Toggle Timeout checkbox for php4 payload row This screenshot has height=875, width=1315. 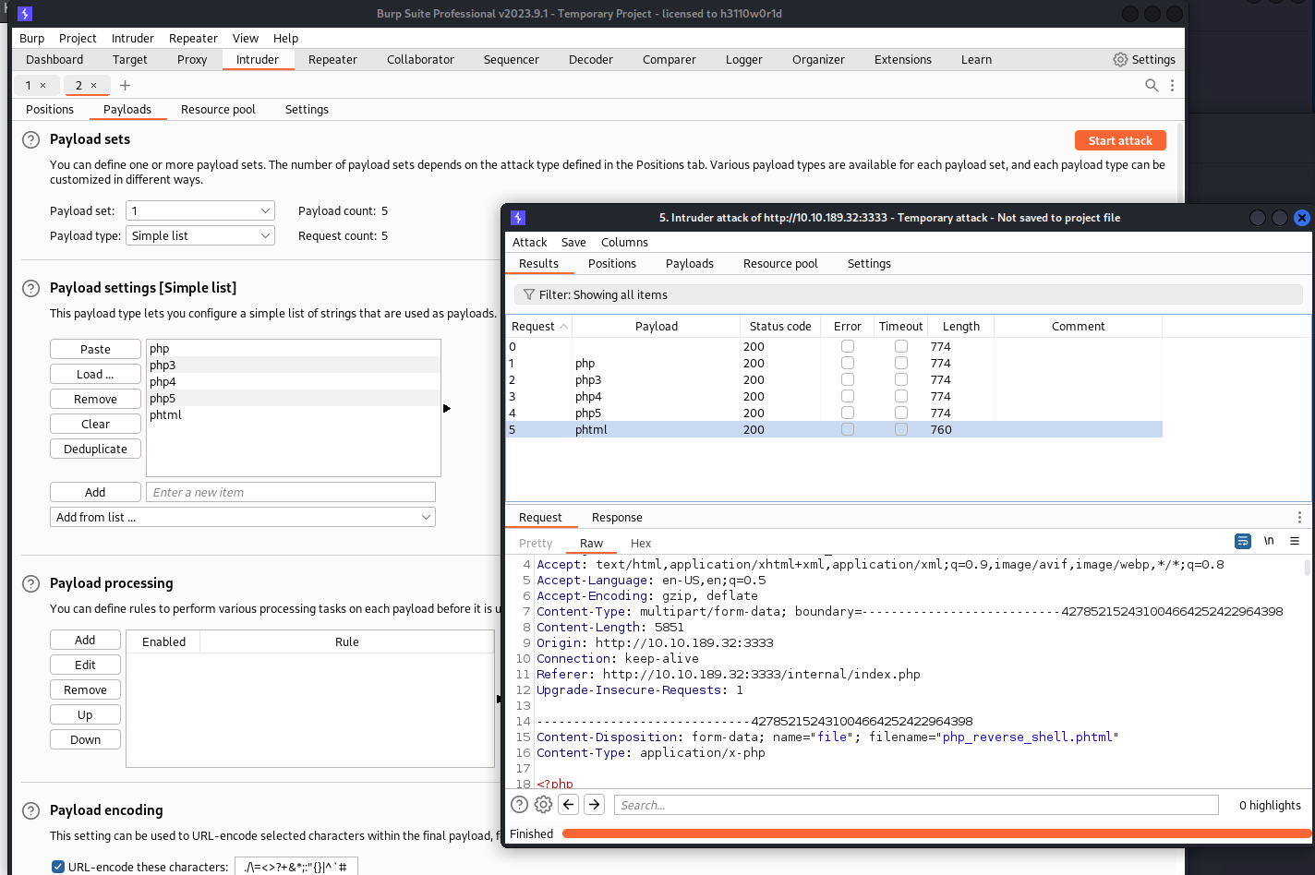901,396
